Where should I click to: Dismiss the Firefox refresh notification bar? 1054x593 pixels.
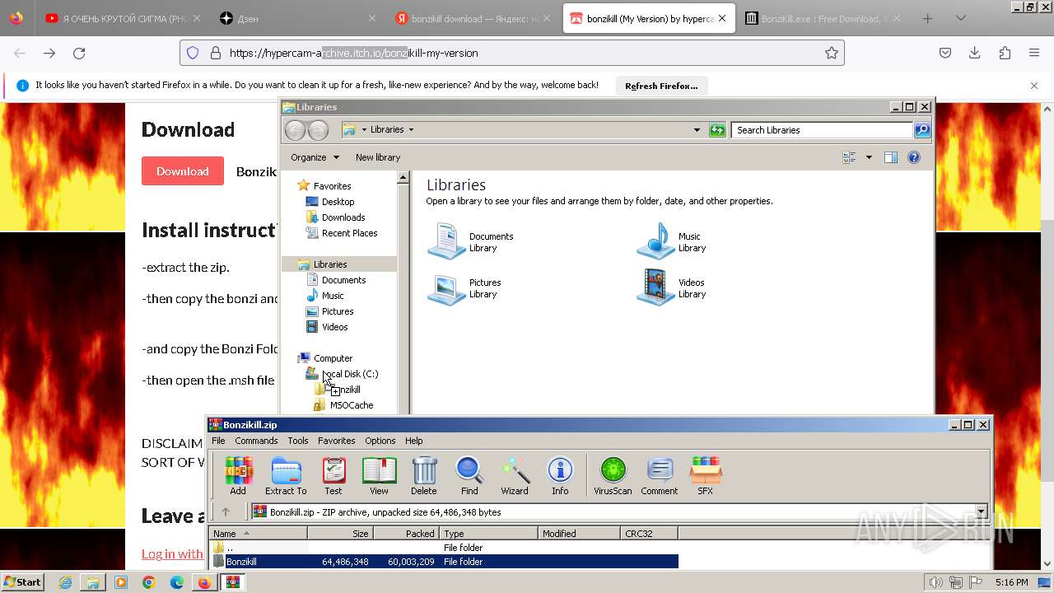tap(1034, 86)
